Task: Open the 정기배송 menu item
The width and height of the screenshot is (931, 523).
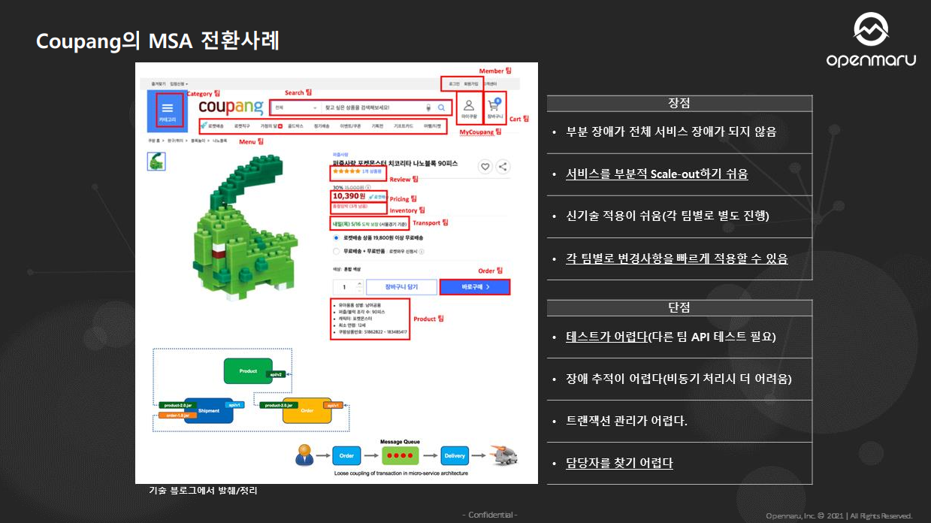Action: pyautogui.click(x=322, y=126)
